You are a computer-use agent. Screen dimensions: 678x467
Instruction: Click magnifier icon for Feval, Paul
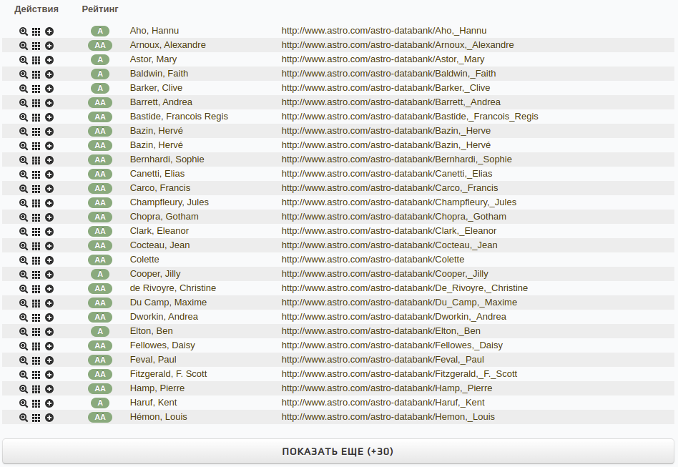pyautogui.click(x=24, y=360)
